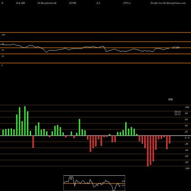Click the 23.11 value near MR axis

click(178, 114)
